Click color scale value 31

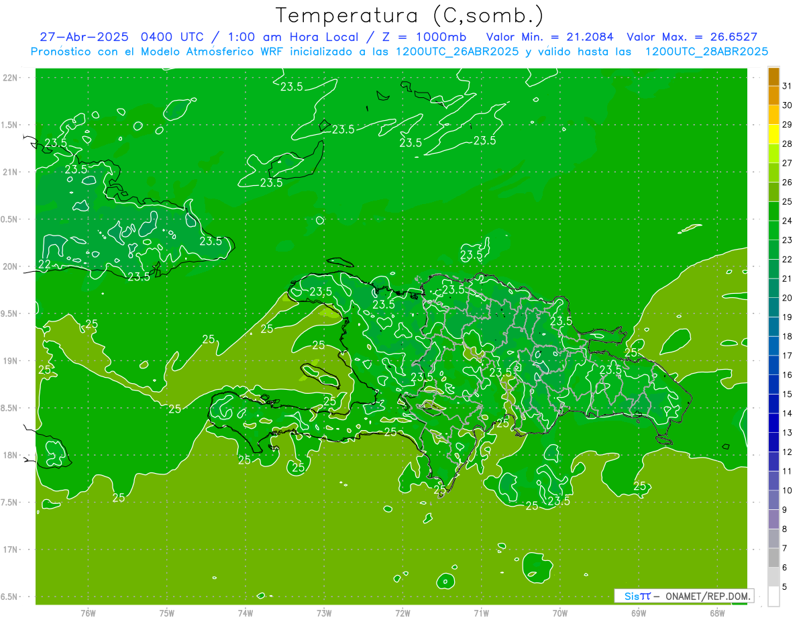pyautogui.click(x=788, y=85)
